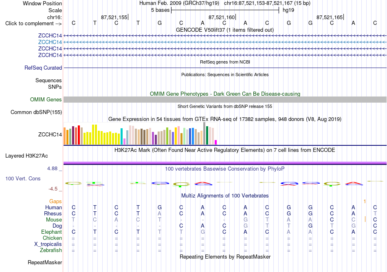387x272 pixels.
Task: Open 'Repeating Elements by RepeatMasker' title
Action: [x=225, y=257]
